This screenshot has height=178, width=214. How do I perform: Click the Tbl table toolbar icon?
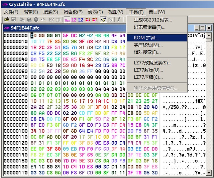(x=110, y=20)
